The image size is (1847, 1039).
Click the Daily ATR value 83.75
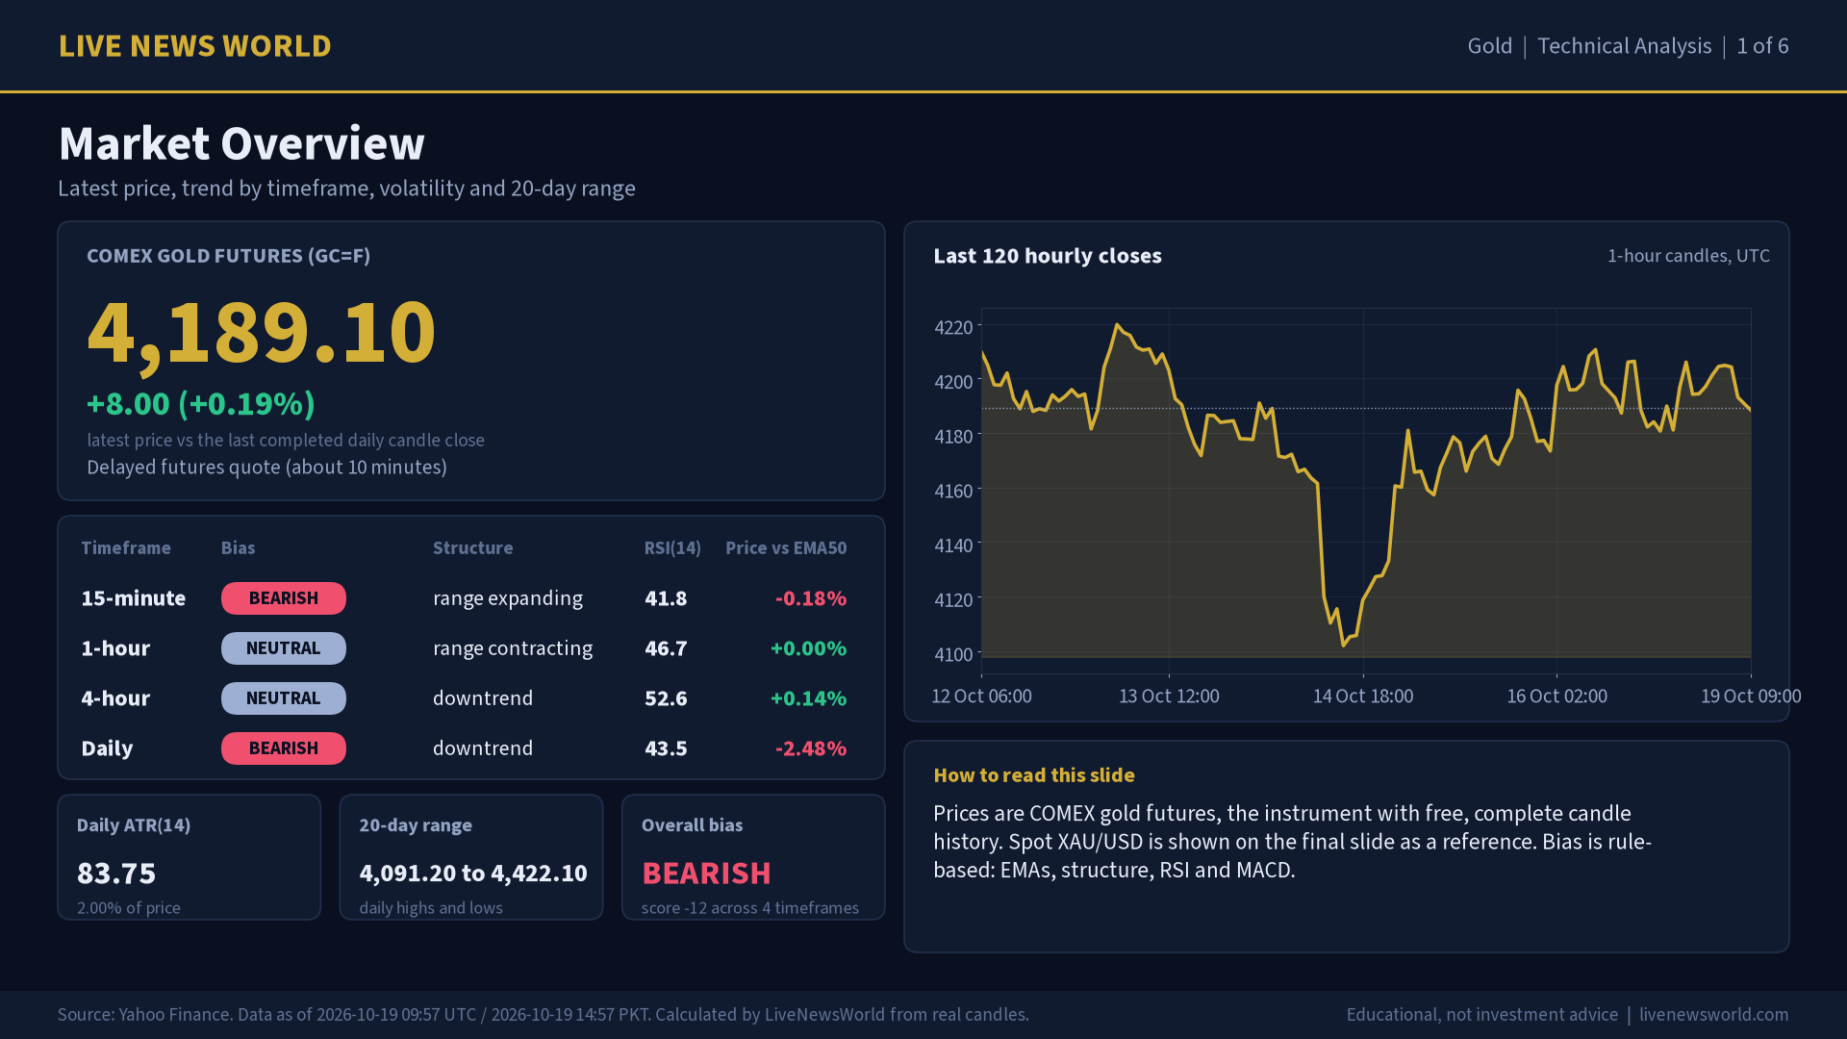116,874
